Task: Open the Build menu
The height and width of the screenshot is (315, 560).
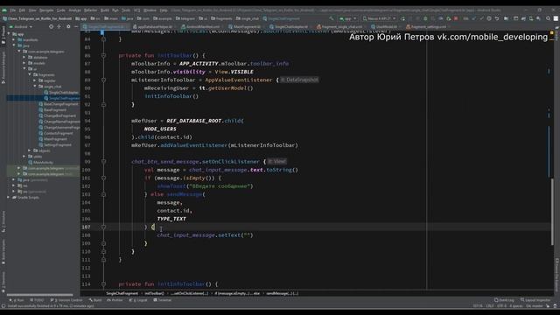Action: pyautogui.click(x=105, y=10)
